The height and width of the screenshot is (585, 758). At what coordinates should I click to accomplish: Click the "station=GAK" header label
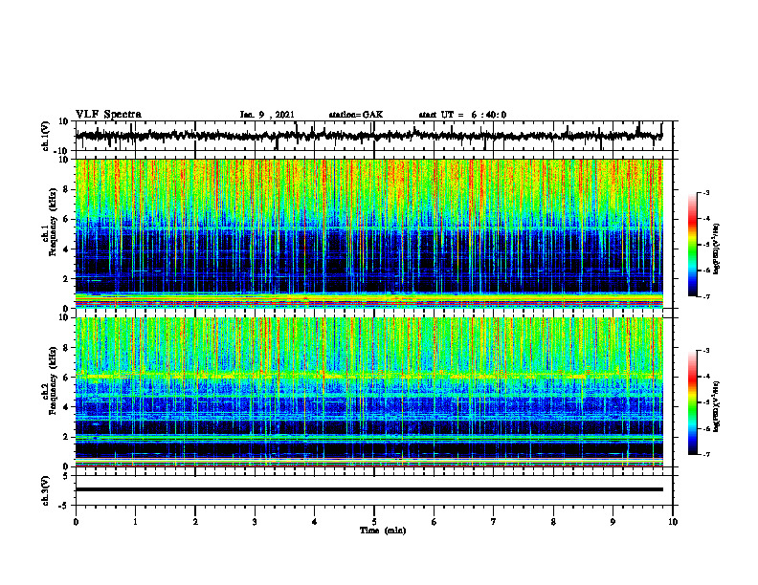point(356,115)
